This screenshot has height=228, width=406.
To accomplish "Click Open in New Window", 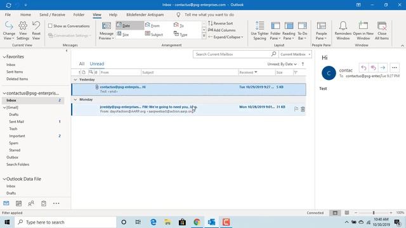I will 363,31.
